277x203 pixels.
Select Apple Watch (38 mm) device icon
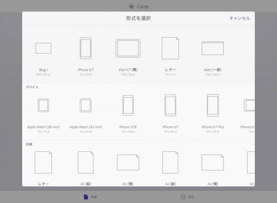[x=43, y=105]
